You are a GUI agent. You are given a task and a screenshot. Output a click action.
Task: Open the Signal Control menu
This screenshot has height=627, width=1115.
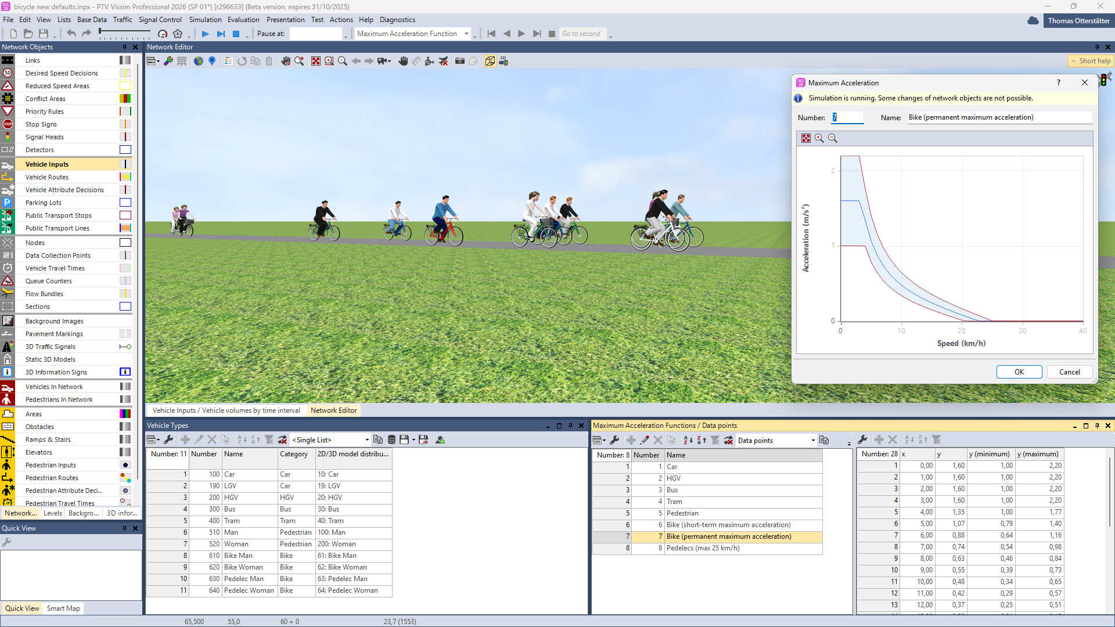(160, 20)
